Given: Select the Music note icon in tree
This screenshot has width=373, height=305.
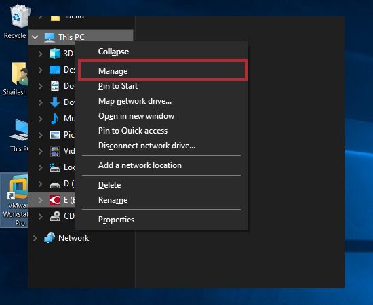Looking at the screenshot, I should [55, 119].
